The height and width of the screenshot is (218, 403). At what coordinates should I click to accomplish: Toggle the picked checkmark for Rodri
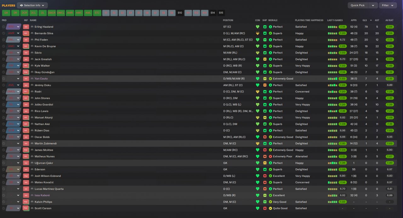pyautogui.click(x=3, y=92)
